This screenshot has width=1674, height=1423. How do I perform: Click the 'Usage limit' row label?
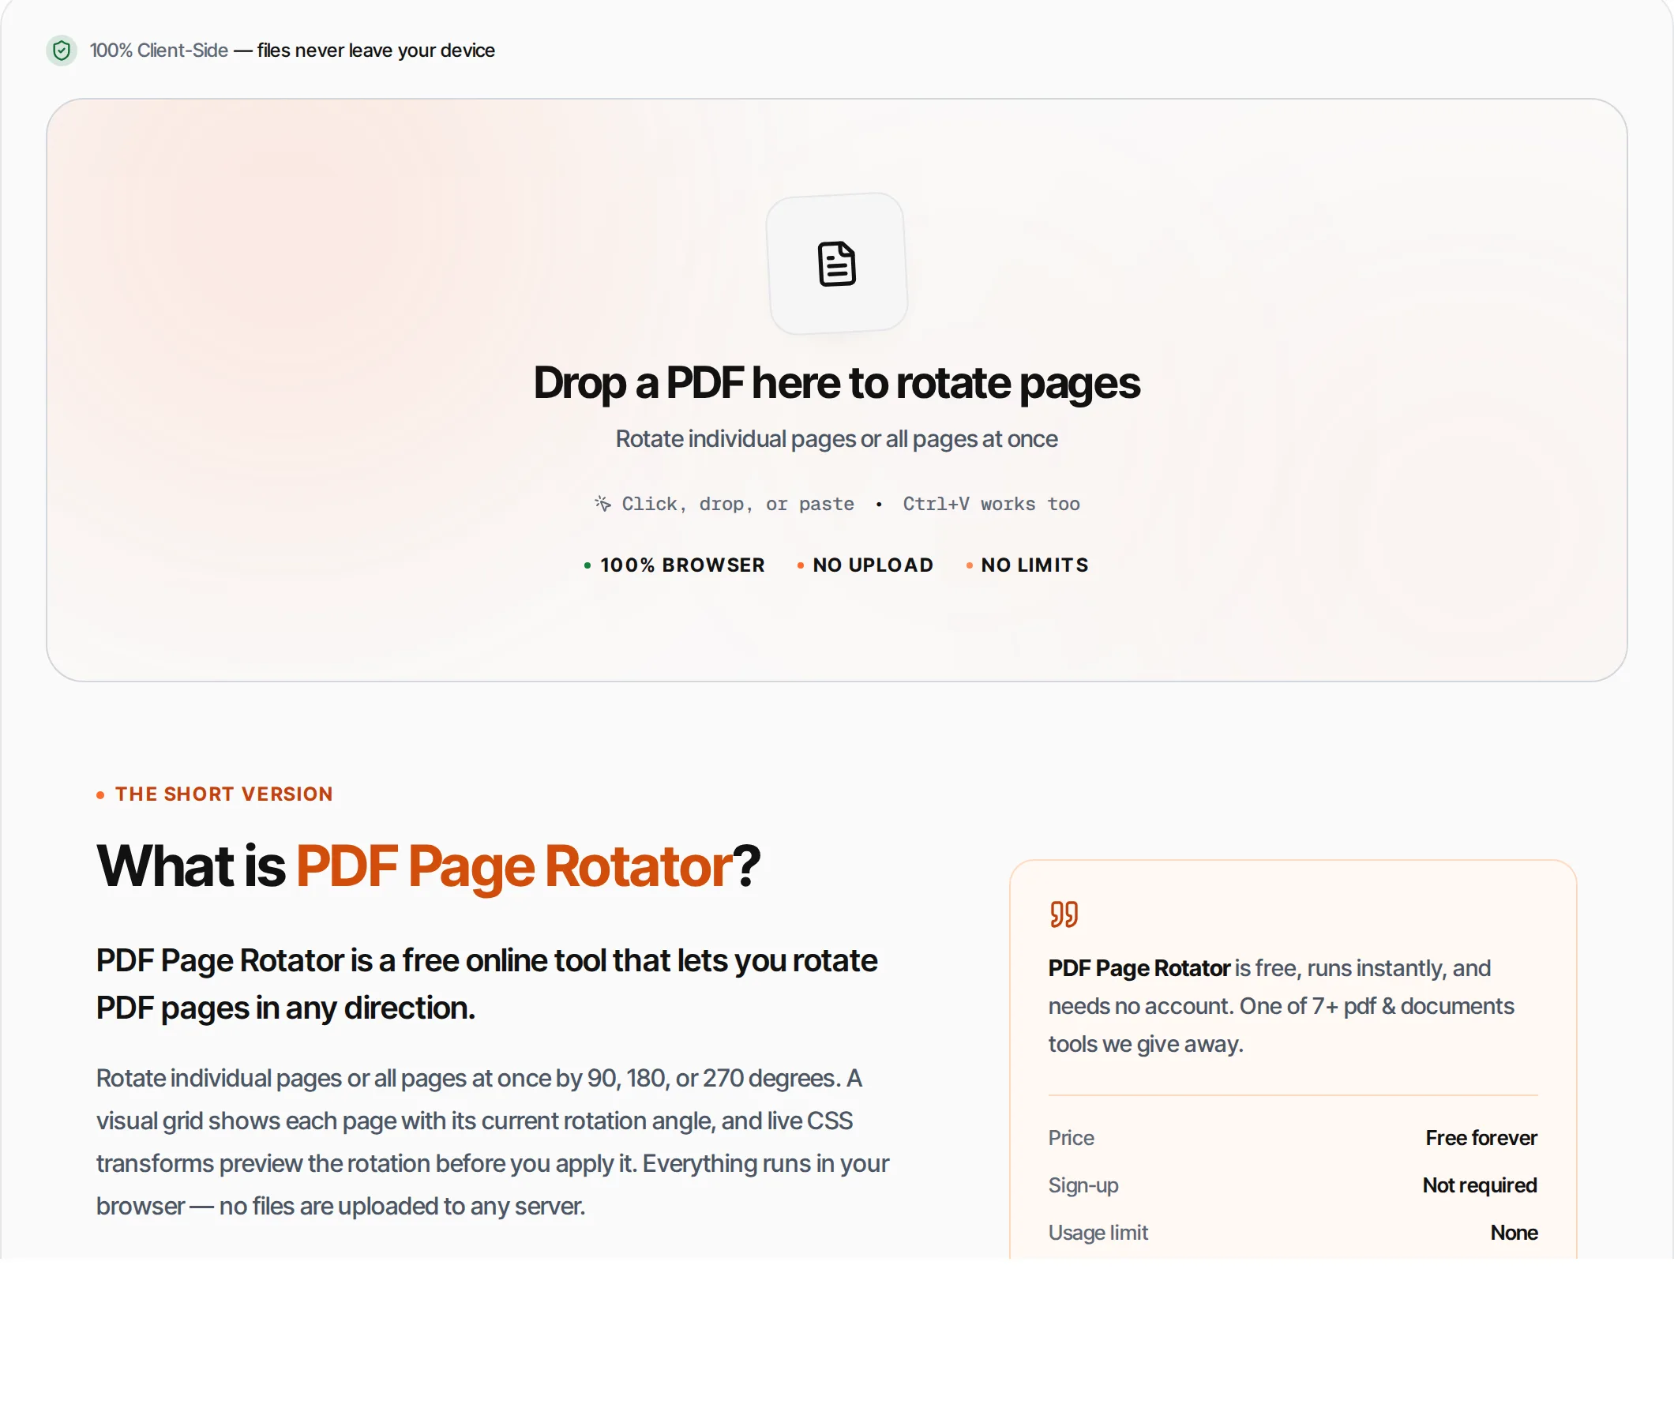point(1098,1233)
